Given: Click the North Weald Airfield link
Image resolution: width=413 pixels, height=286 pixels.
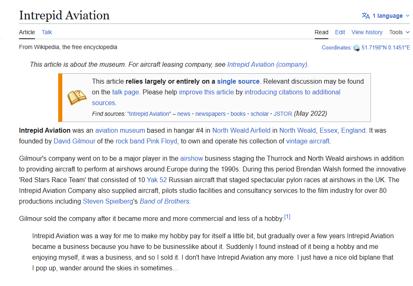Looking at the screenshot, I should coord(241,130).
